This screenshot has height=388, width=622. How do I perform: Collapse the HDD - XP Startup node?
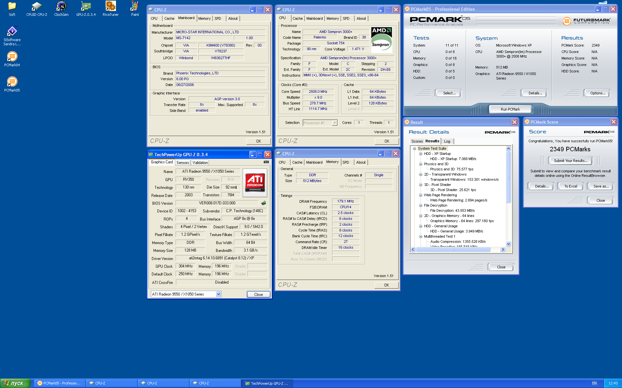coord(420,154)
